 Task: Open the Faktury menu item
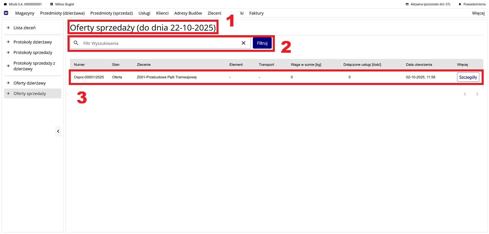[256, 13]
